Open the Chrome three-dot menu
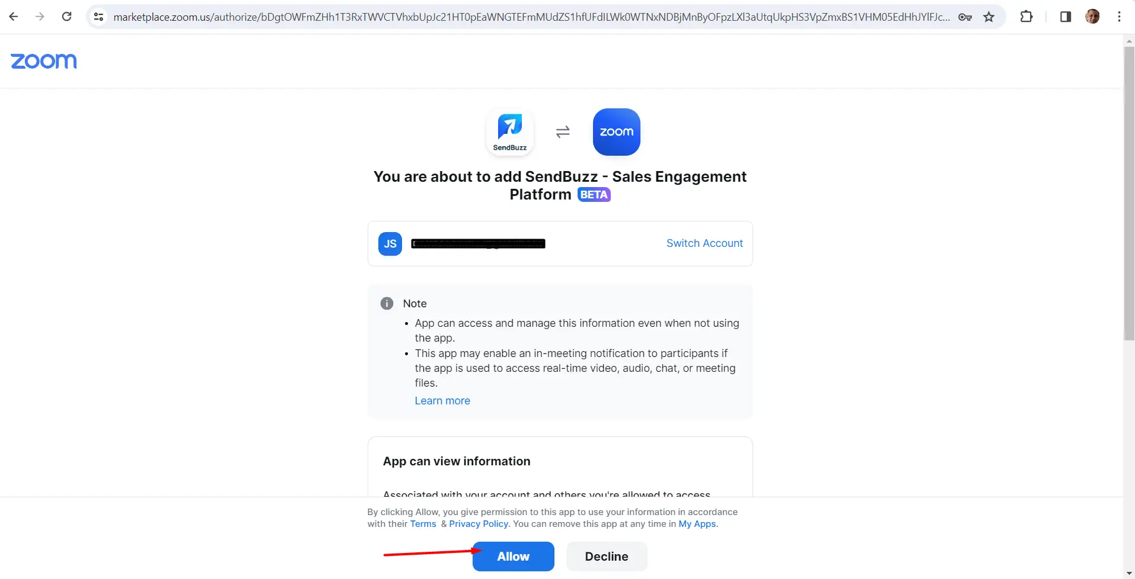The width and height of the screenshot is (1135, 579). (x=1119, y=17)
